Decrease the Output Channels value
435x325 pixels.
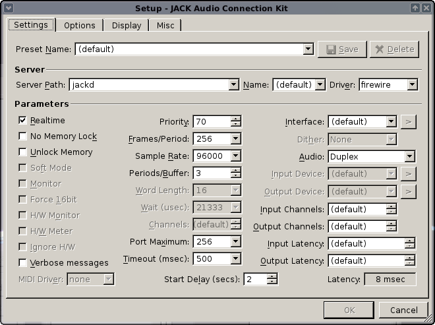(391, 229)
